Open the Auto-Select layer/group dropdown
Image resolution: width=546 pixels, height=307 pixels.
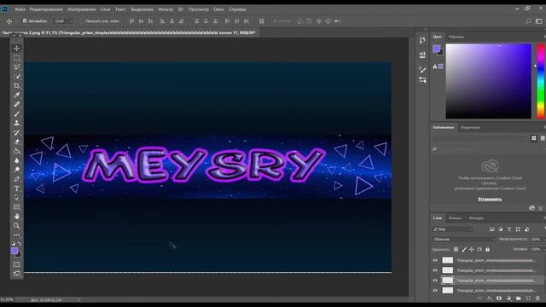coord(64,21)
